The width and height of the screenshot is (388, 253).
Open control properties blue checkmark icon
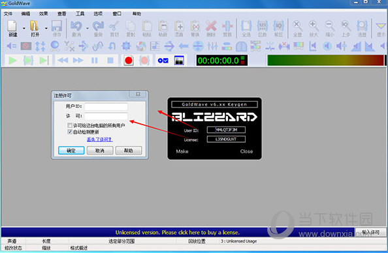pos(163,61)
